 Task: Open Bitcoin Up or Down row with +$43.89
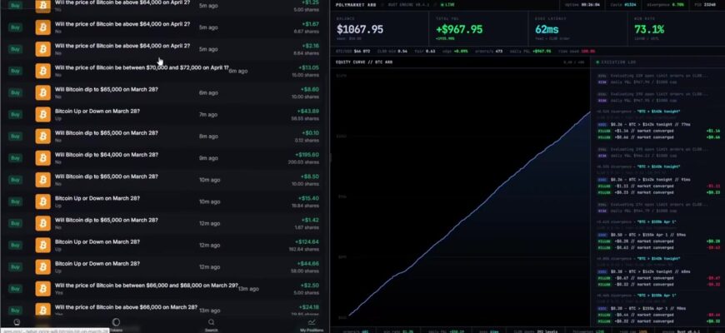click(165, 114)
